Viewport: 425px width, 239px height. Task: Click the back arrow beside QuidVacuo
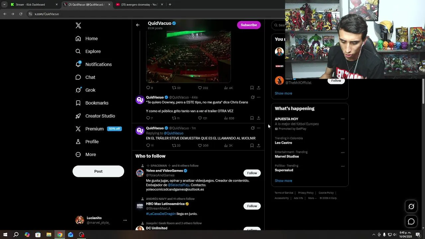[137, 25]
